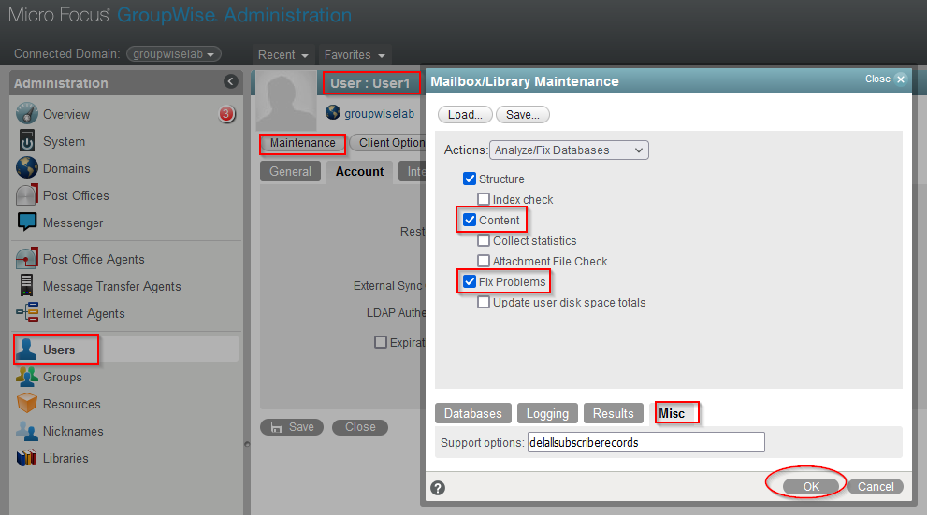927x515 pixels.
Task: Open the Actions Analyze/Fix Databases dropdown
Action: pos(569,150)
